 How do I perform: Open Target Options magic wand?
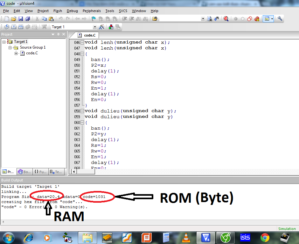pos(101,27)
